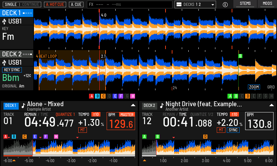This screenshot has height=166, width=277.
Task: Click Deck 2 USB1 source icon
Action: (4, 63)
